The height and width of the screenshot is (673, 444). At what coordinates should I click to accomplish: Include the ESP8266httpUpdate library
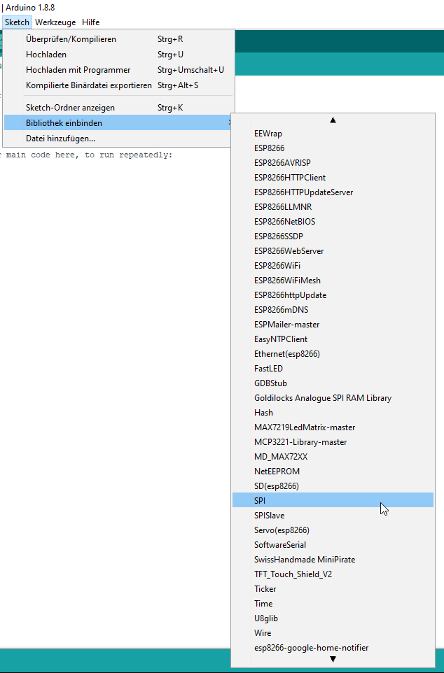(x=333, y=295)
